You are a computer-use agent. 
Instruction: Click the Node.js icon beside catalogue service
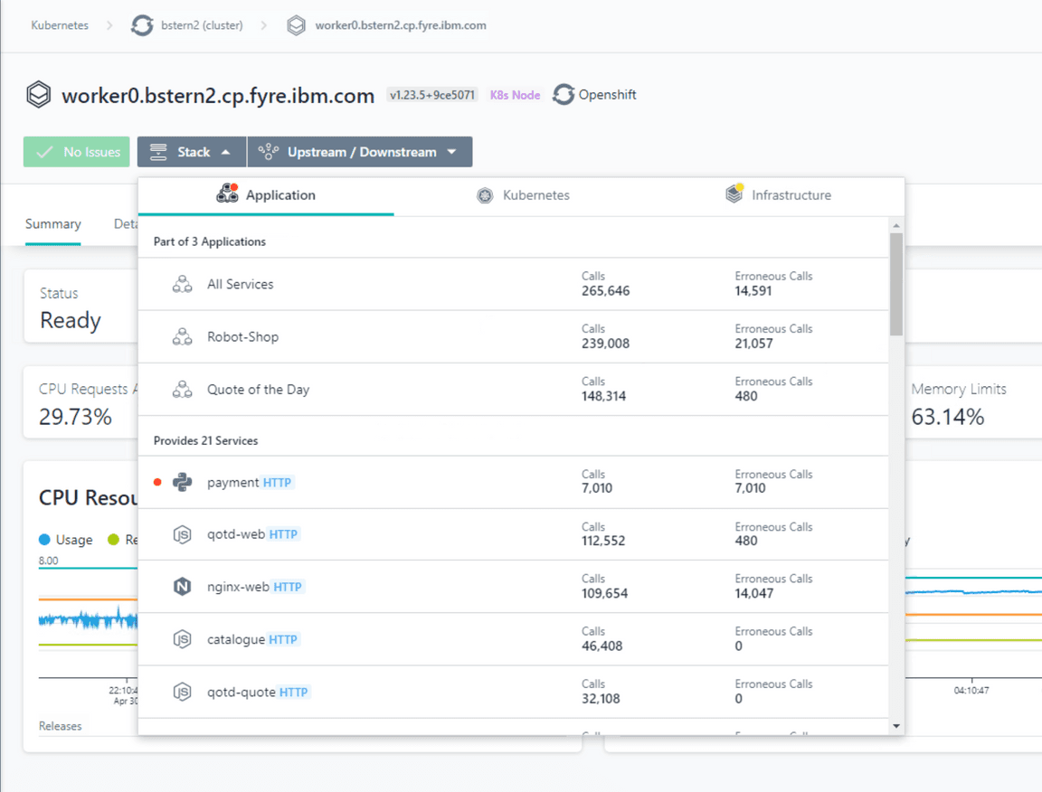[183, 639]
